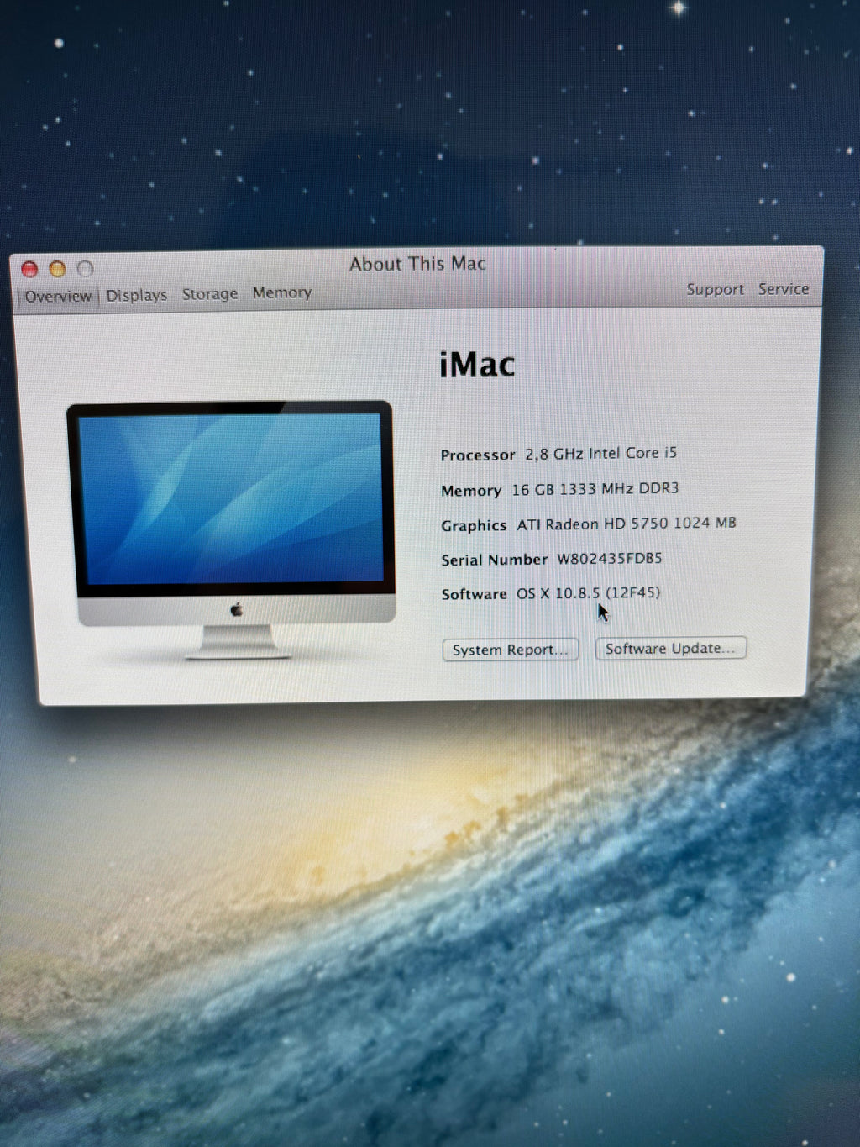
Task: Select memory value '16 GB 1333 MHz DDR3'
Action: coord(595,489)
